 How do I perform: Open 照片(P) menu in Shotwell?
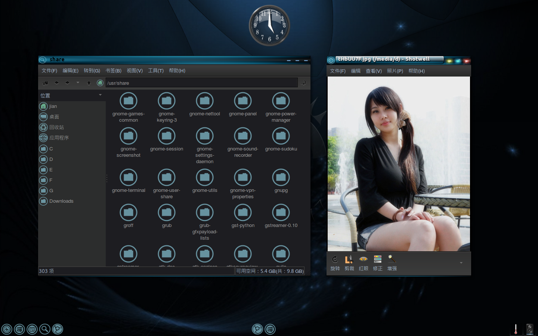tap(395, 71)
